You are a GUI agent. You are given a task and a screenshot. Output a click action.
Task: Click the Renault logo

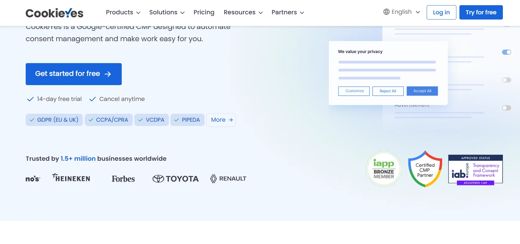tap(228, 179)
